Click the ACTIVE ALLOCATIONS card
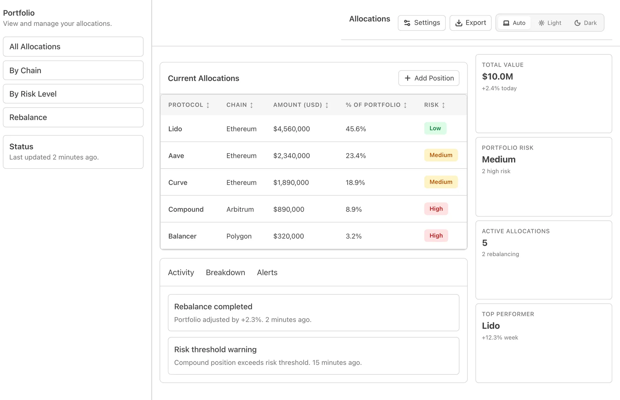 (x=544, y=260)
